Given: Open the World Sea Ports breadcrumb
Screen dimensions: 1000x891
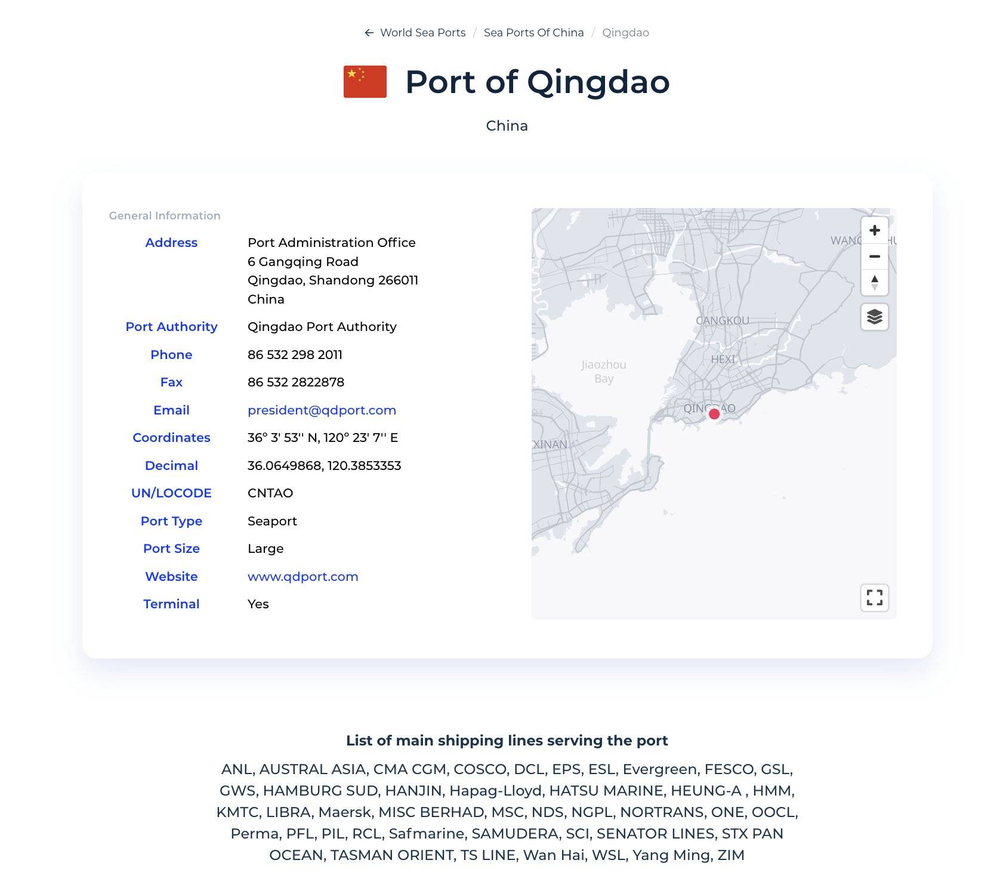Looking at the screenshot, I should click(x=422, y=33).
